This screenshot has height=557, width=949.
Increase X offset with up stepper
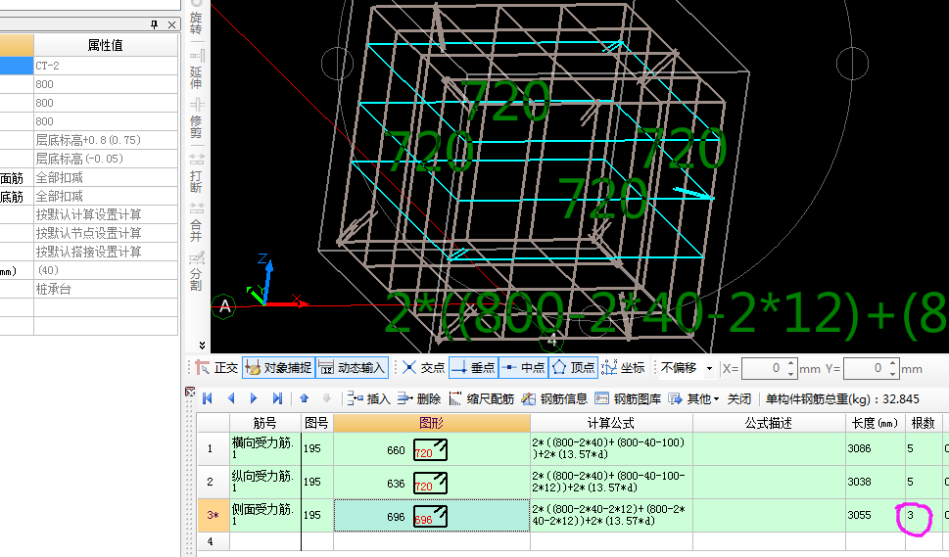coord(791,363)
